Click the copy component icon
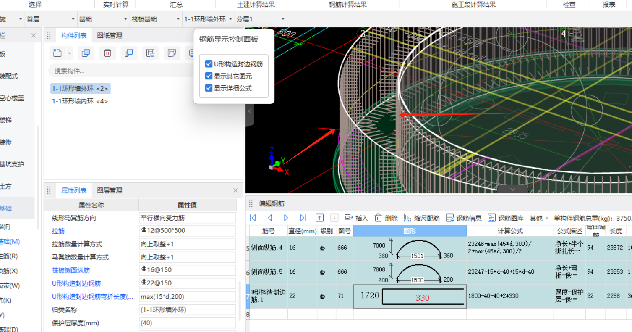Viewport: 632px width, 332px height. pyautogui.click(x=86, y=53)
